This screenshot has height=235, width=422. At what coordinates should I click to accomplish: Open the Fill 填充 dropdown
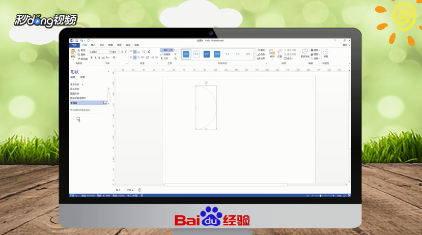tap(262, 50)
